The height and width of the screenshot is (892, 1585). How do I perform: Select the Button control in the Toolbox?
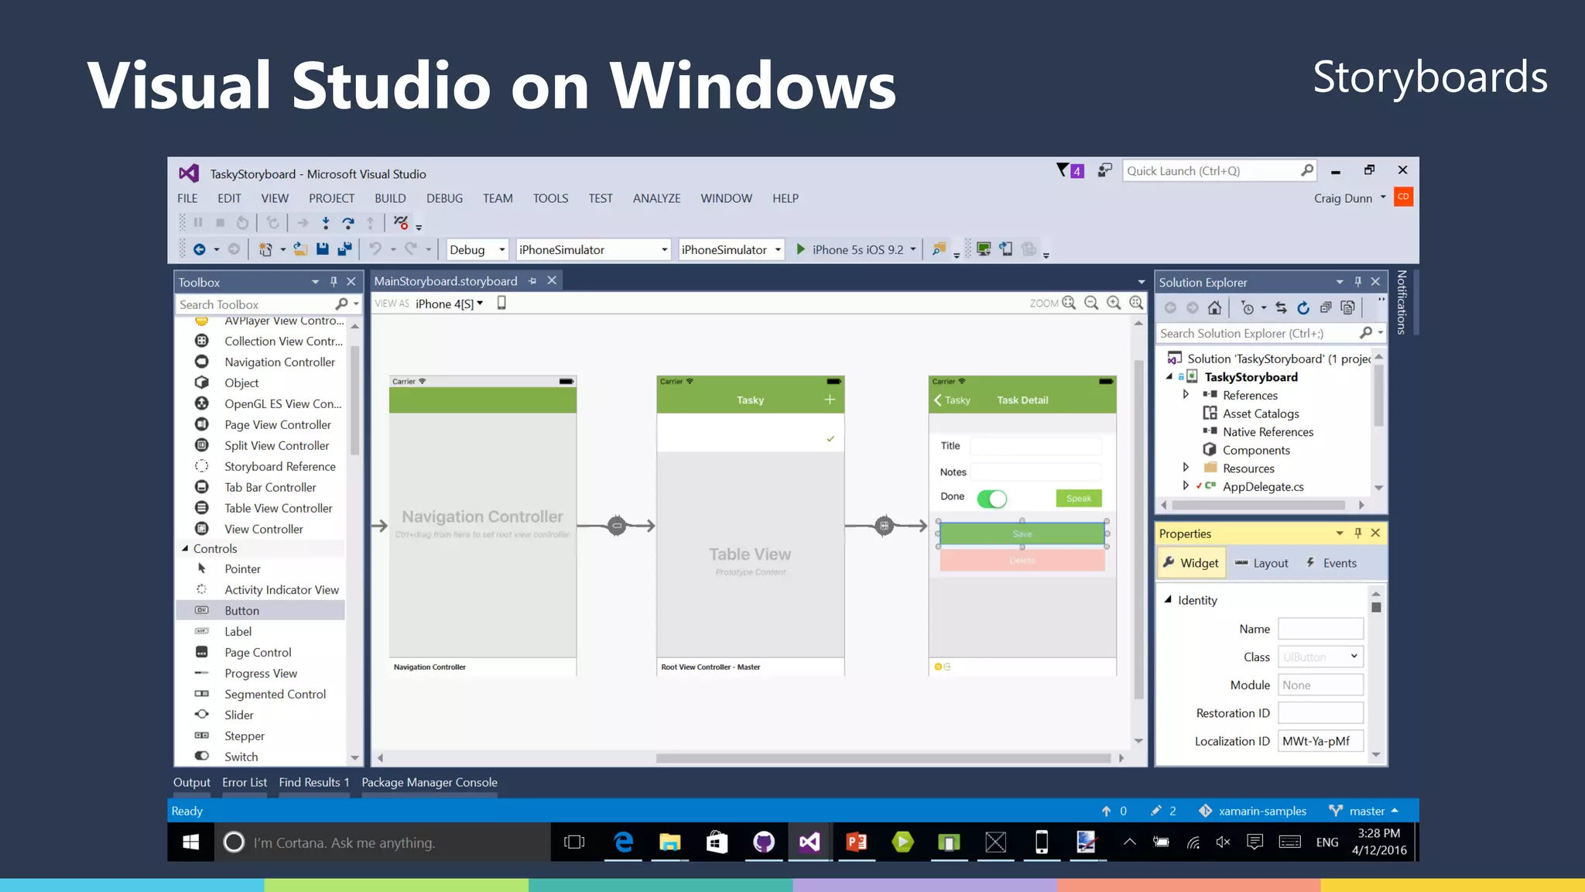[242, 611]
